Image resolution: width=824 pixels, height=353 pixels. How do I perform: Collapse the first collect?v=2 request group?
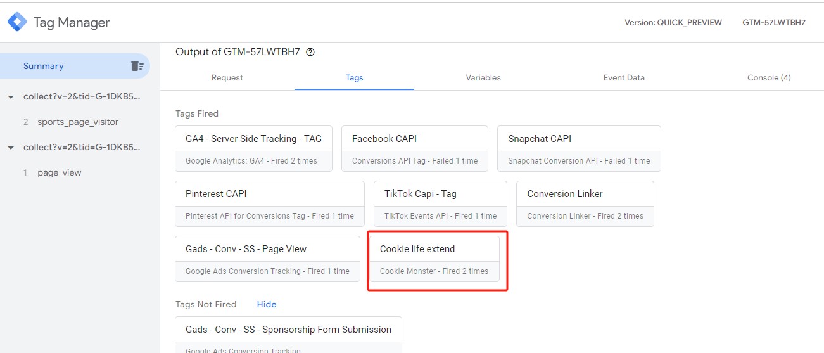click(11, 97)
